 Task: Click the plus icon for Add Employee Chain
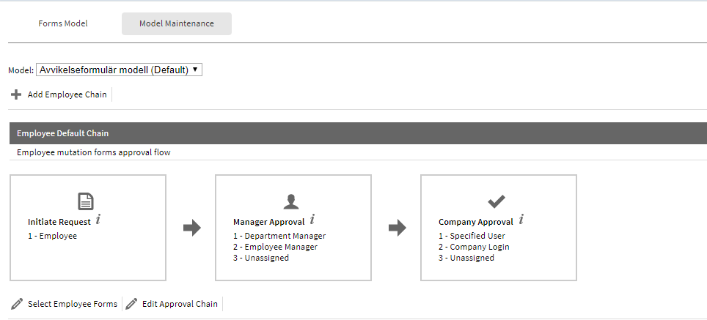point(16,94)
